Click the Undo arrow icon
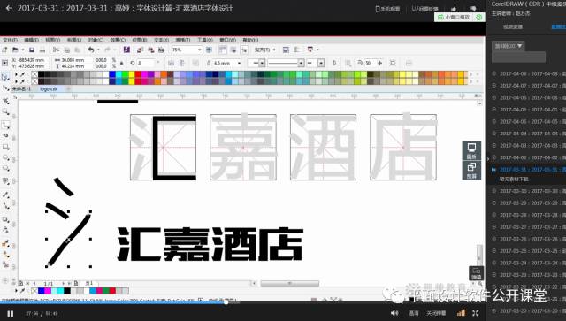The width and height of the screenshot is (566, 321). [x=91, y=50]
